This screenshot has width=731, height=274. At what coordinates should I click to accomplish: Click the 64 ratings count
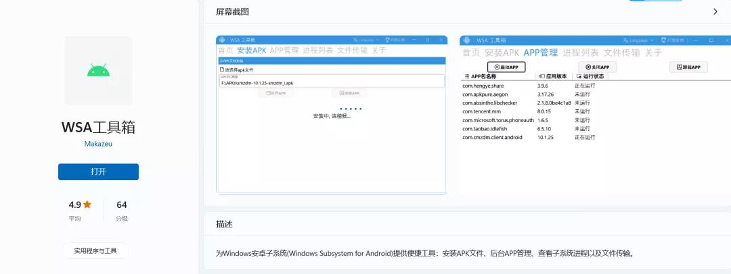point(122,204)
